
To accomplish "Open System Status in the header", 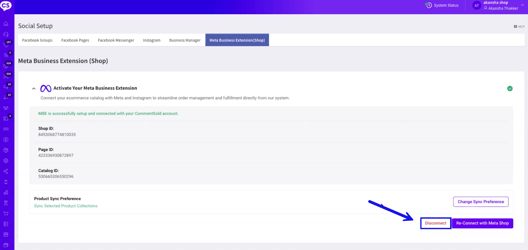I will click(442, 5).
